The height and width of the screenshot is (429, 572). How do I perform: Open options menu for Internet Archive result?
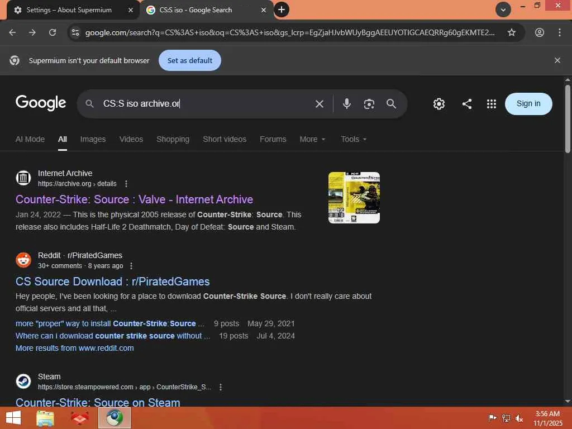coord(126,184)
